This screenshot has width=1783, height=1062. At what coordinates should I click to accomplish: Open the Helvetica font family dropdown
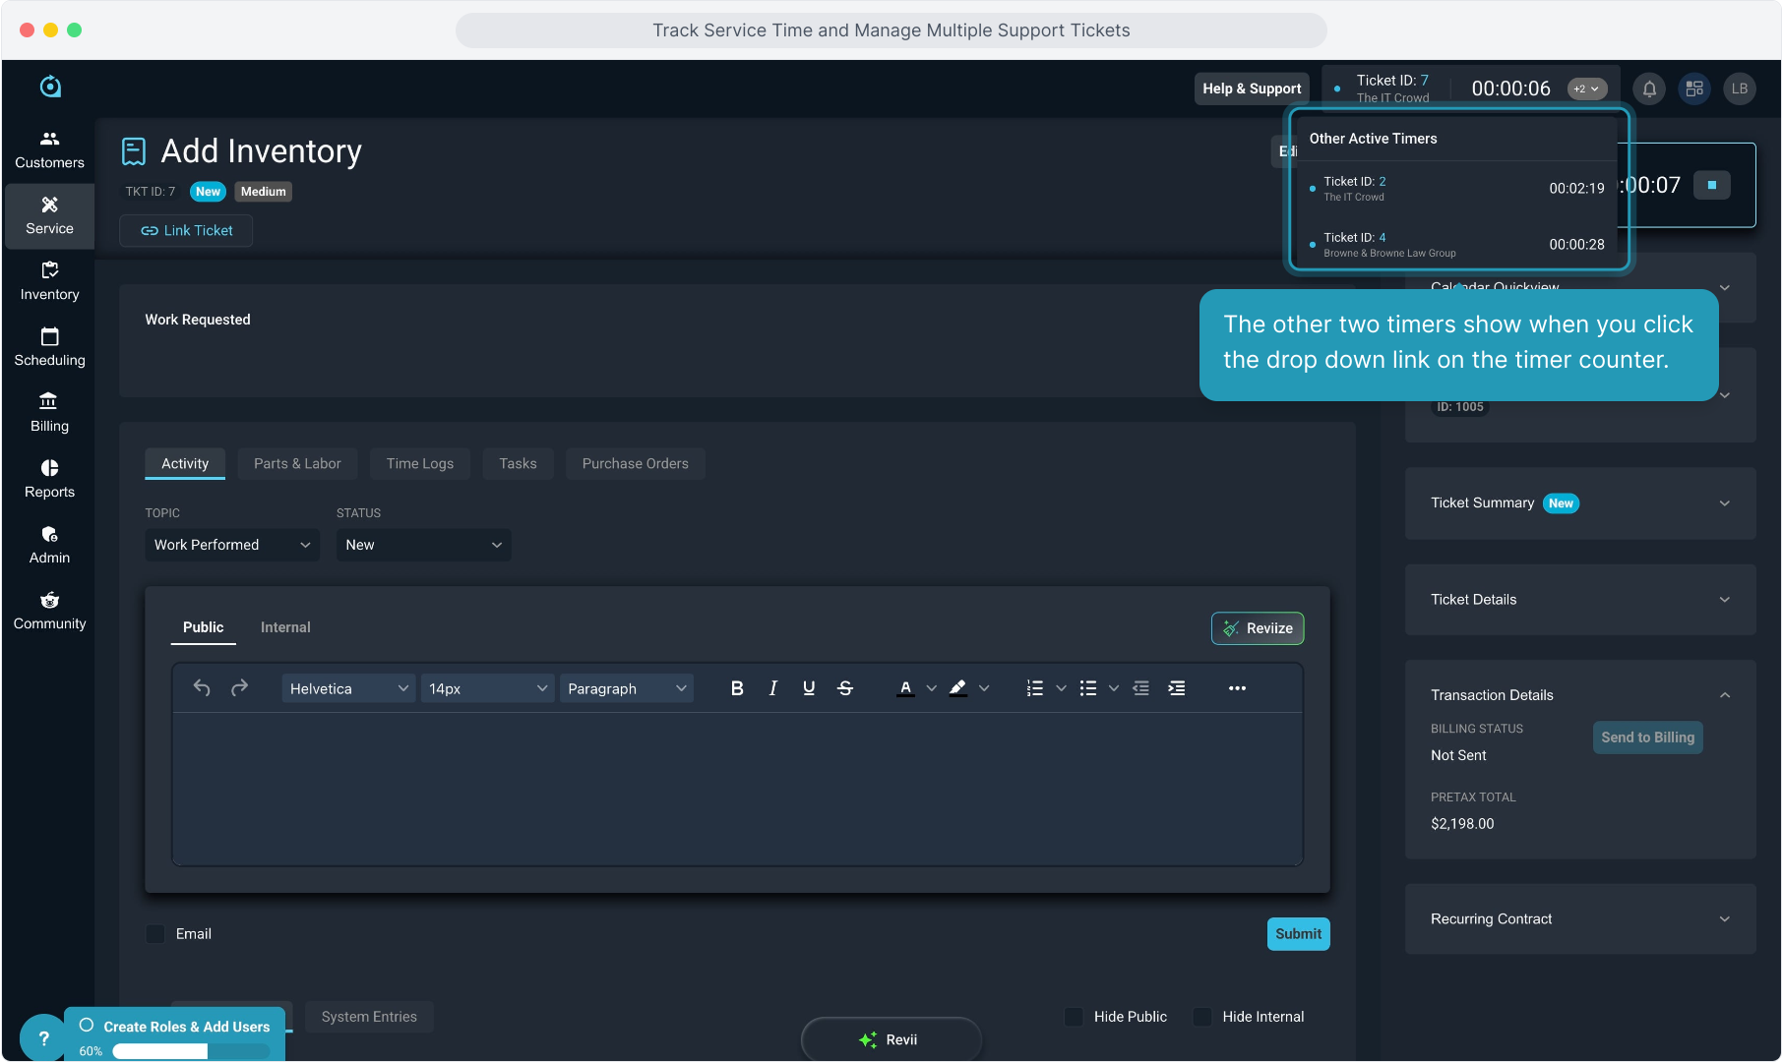tap(348, 688)
